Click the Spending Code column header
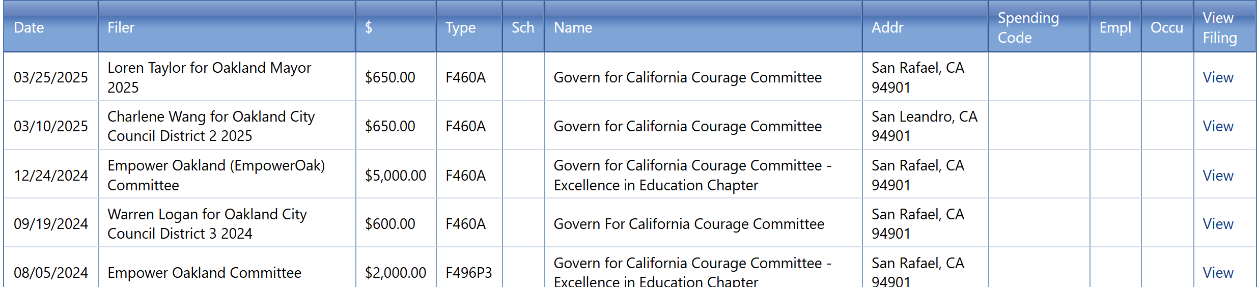The height and width of the screenshot is (287, 1257). tap(1028, 27)
